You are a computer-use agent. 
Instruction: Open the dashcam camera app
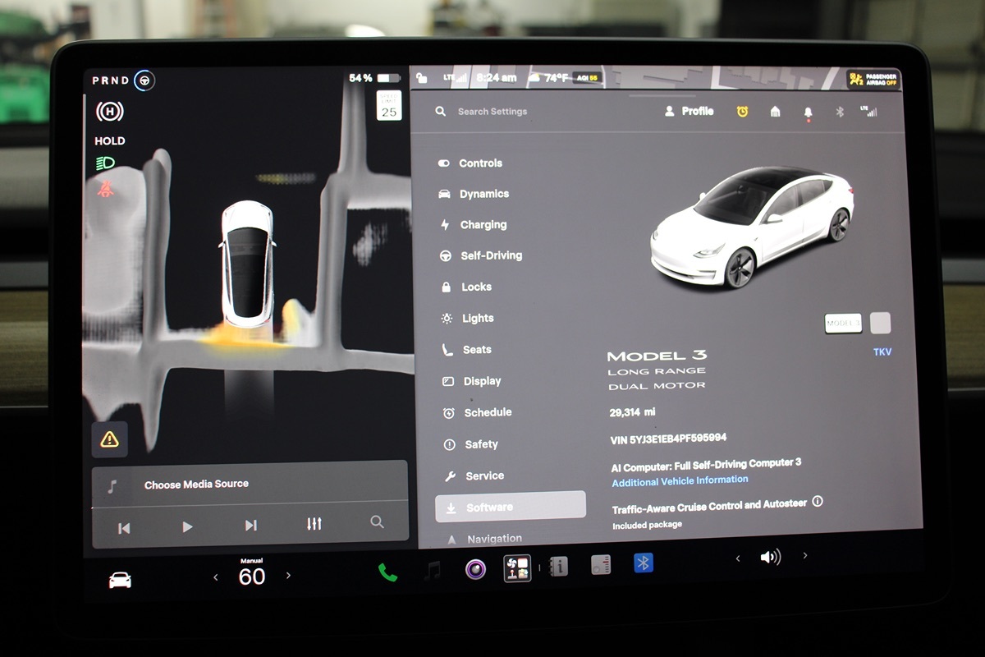tap(475, 569)
